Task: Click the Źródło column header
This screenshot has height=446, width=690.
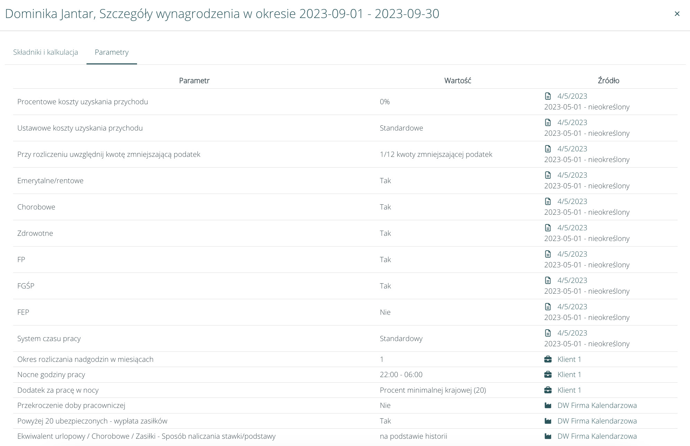Action: (x=608, y=81)
